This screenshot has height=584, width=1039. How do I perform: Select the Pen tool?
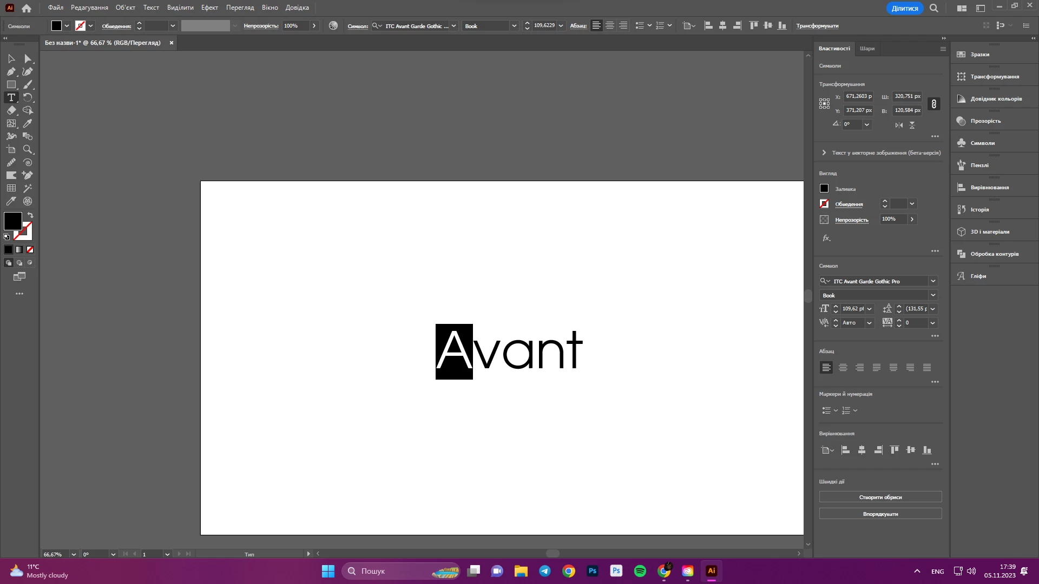coord(11,71)
